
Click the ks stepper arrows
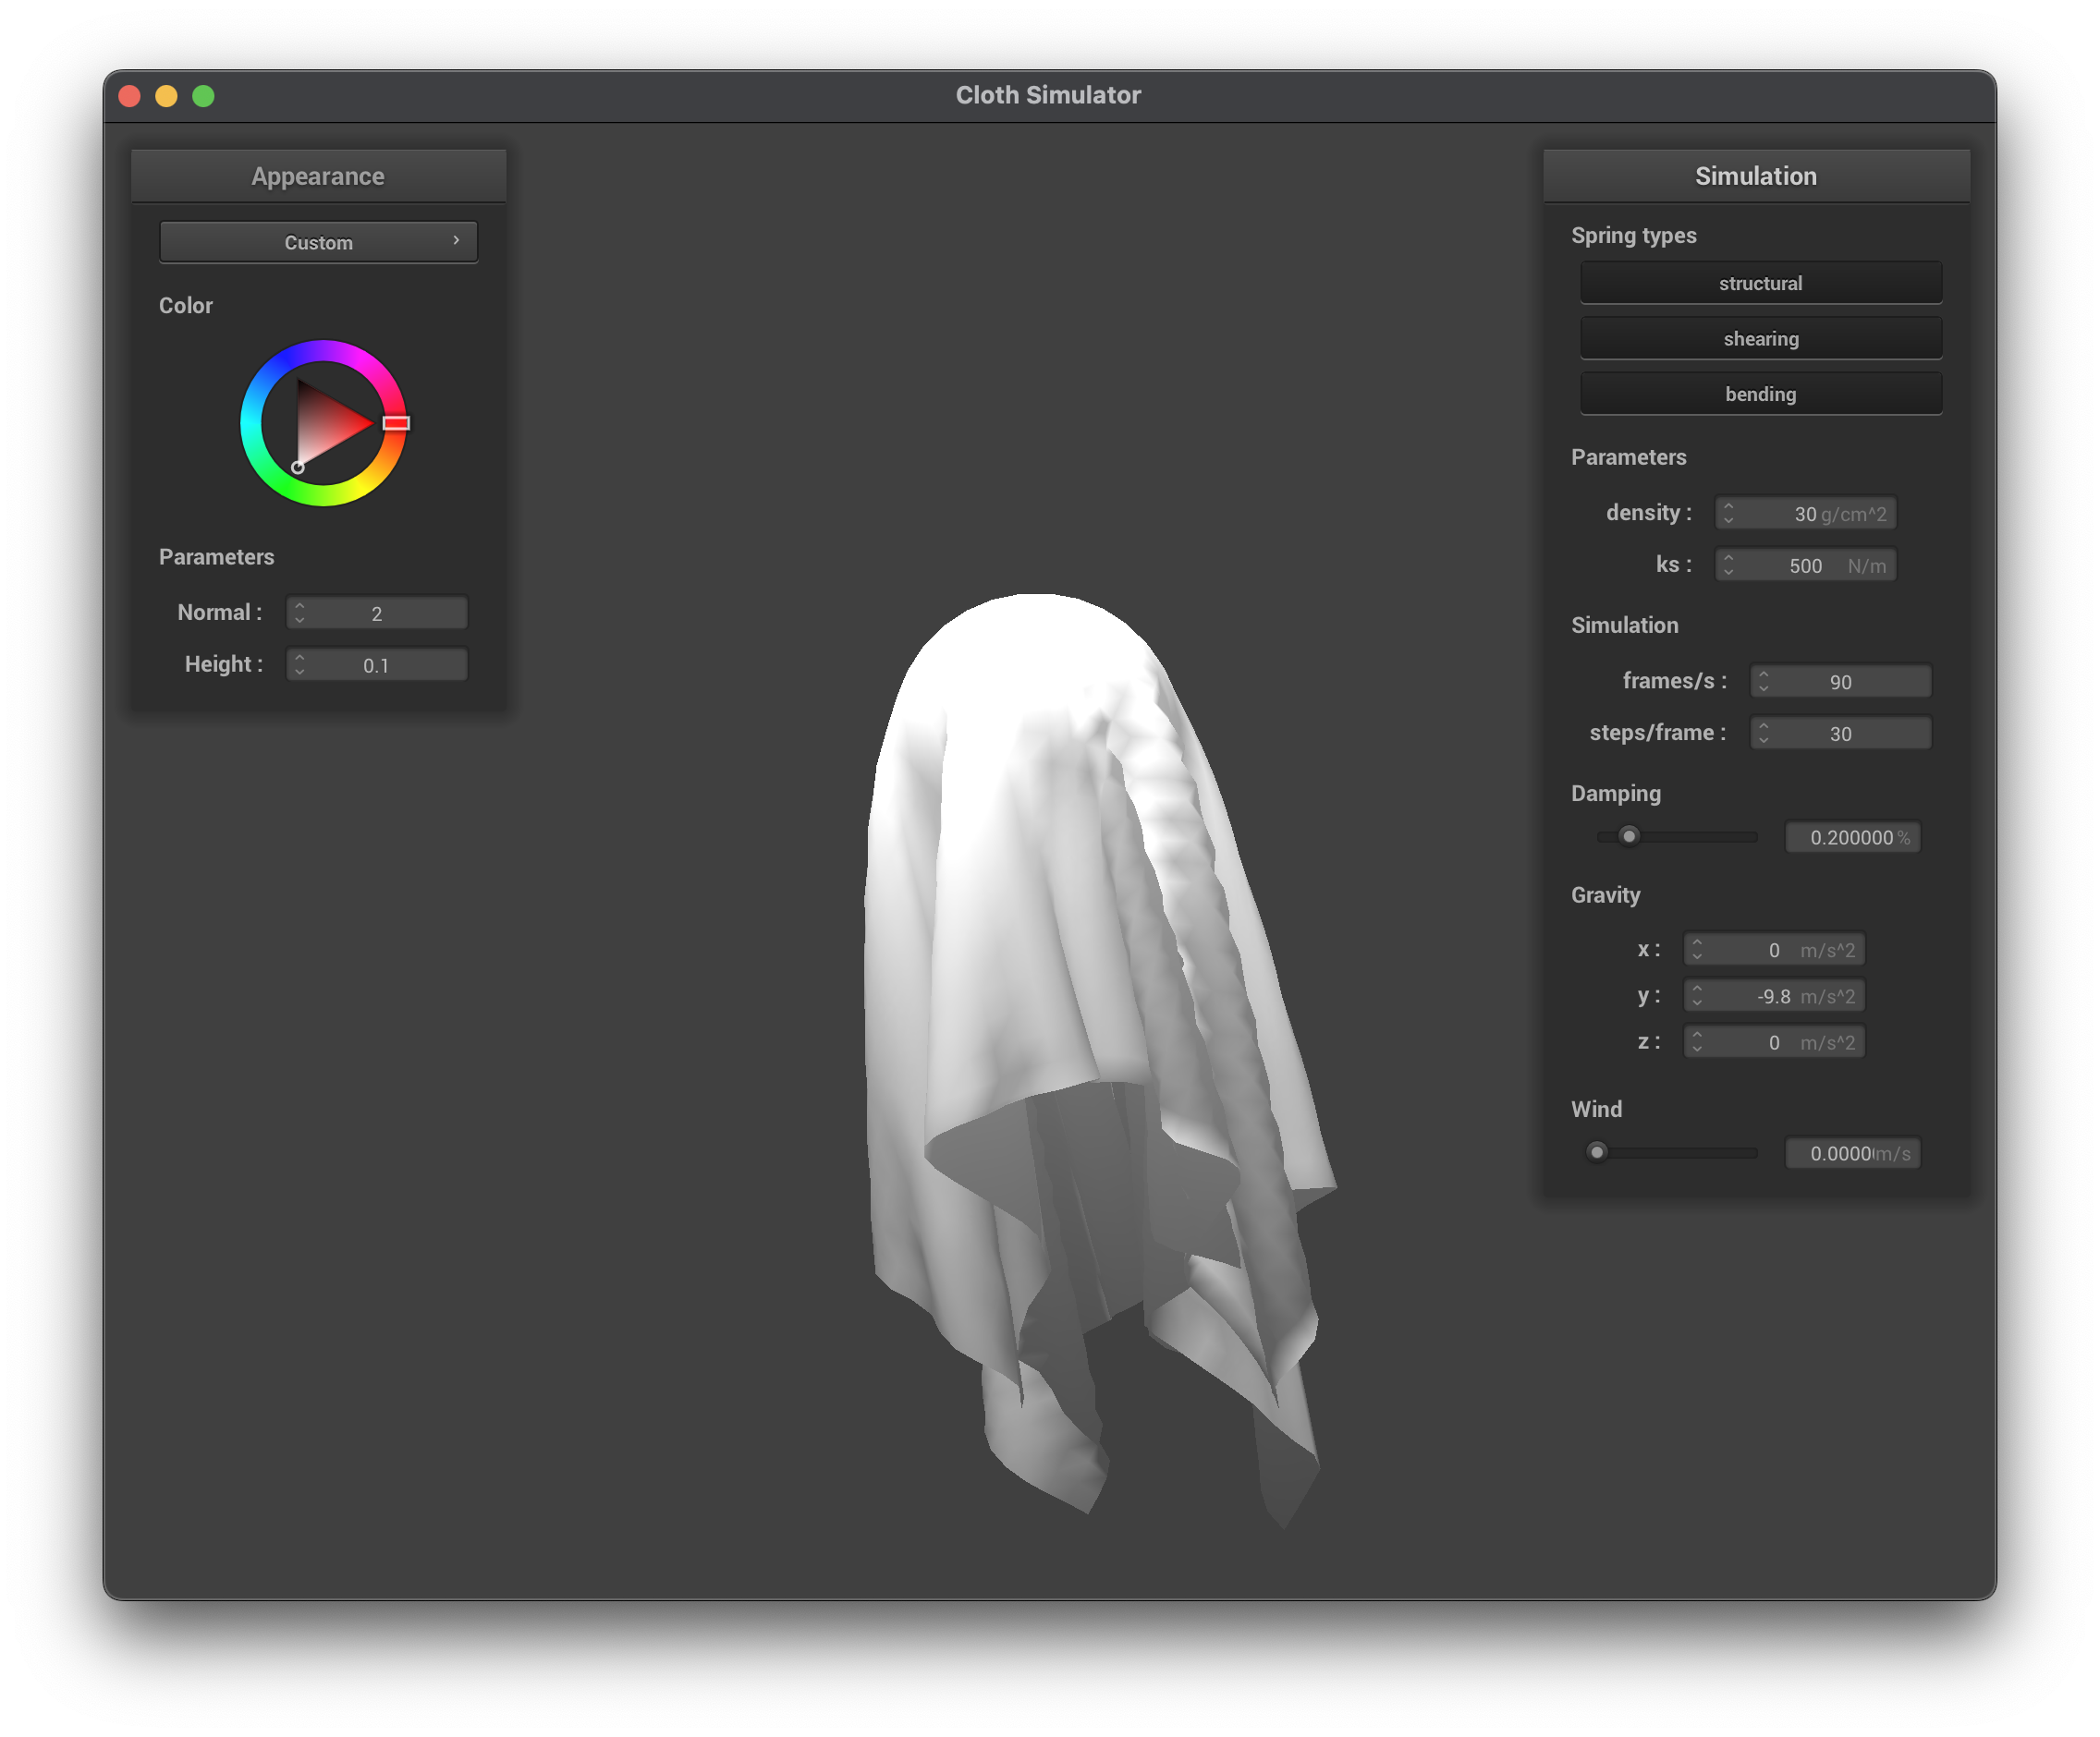point(1728,565)
